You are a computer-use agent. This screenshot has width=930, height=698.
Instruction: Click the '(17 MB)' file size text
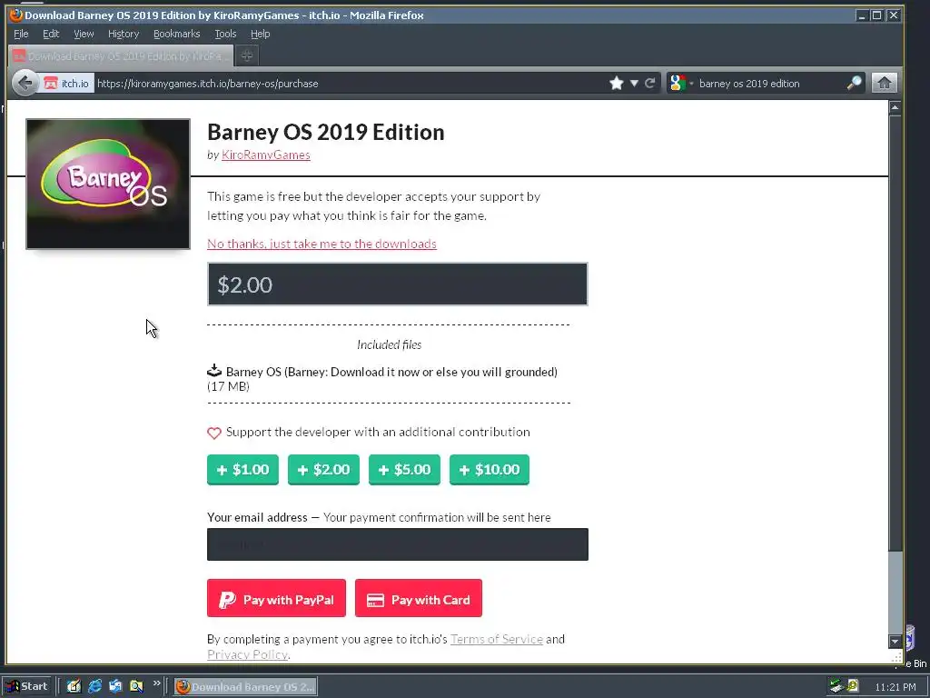(228, 387)
